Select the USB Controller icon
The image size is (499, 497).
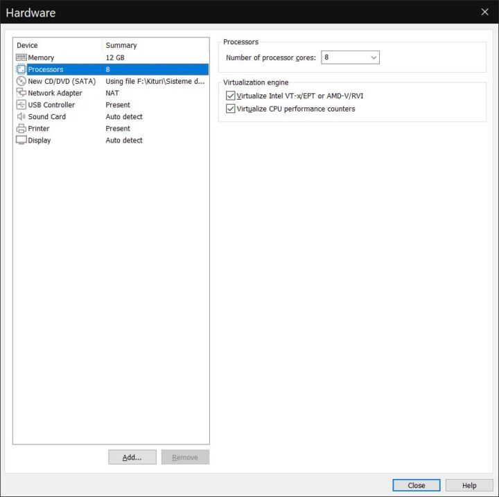21,105
